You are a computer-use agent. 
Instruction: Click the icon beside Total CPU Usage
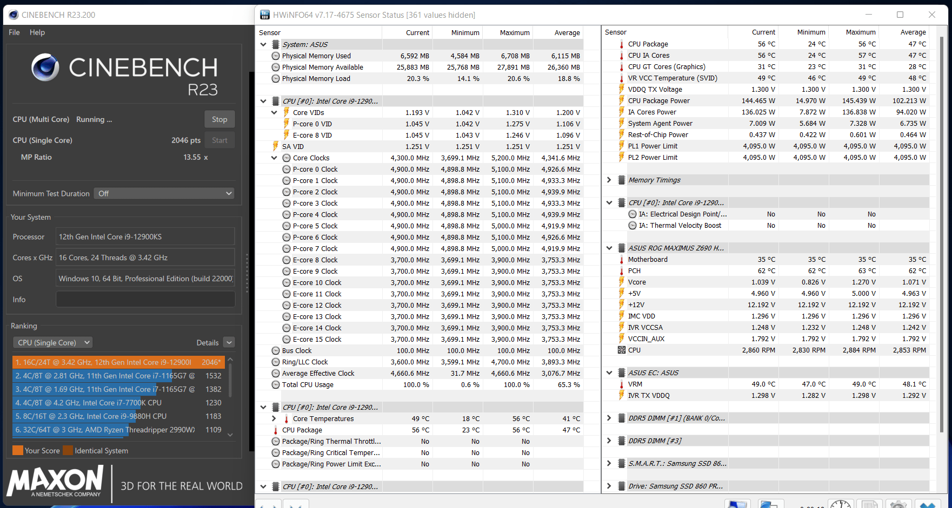[276, 385]
